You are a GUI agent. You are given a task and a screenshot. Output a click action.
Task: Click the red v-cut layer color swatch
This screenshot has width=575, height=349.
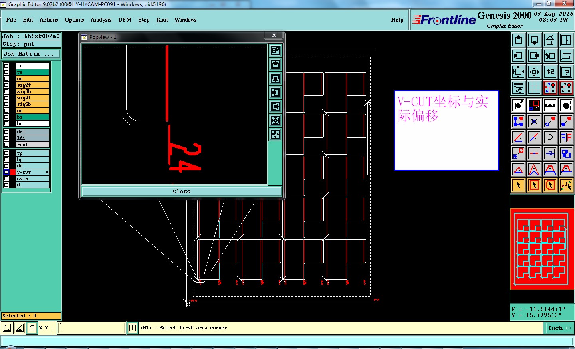[13, 172]
